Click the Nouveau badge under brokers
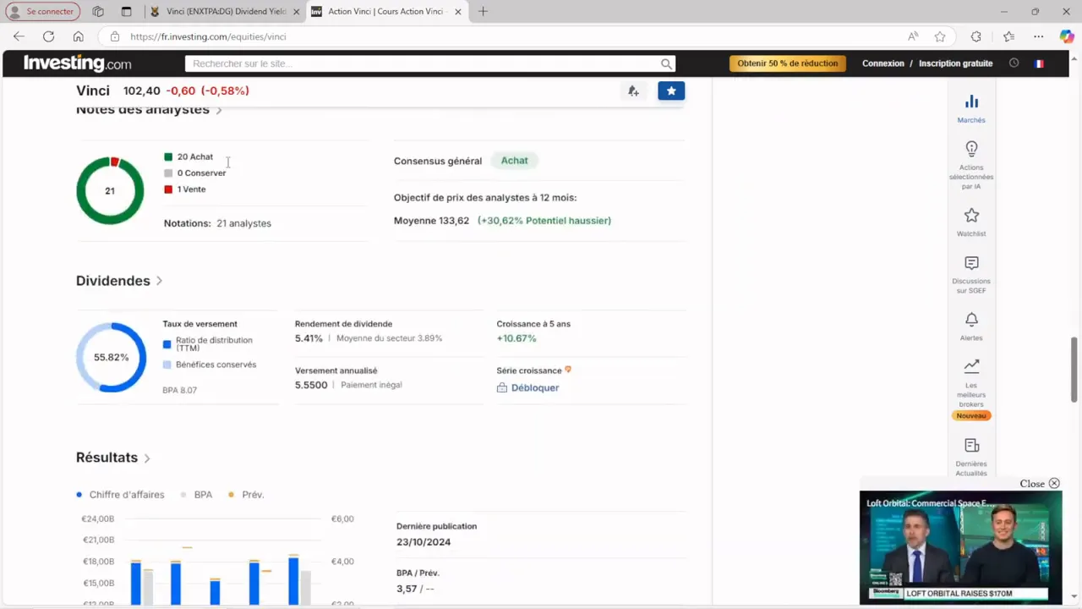The height and width of the screenshot is (609, 1082). coord(971,415)
